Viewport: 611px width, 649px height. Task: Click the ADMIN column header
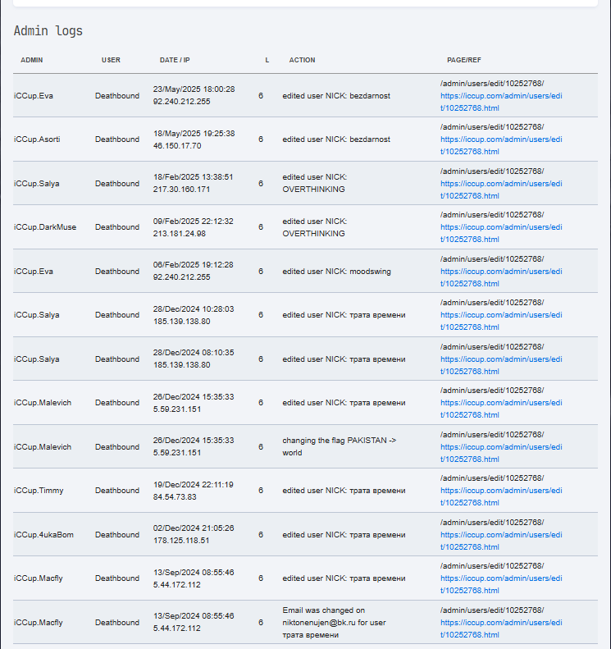click(32, 60)
